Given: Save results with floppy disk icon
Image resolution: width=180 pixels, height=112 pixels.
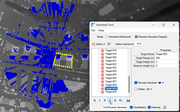Looking at the screenshot, I should click(x=128, y=100).
